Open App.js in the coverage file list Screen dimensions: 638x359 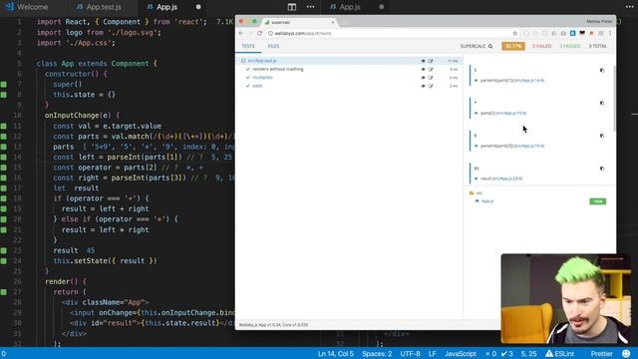(x=487, y=201)
